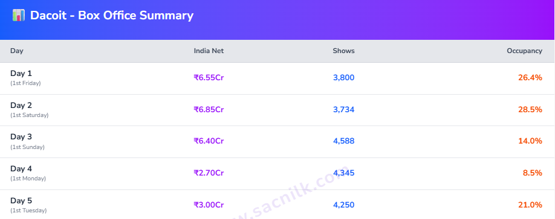Click the Dacoit - Box Office Summary heading
Screen dimensions: 555x219
[112, 16]
